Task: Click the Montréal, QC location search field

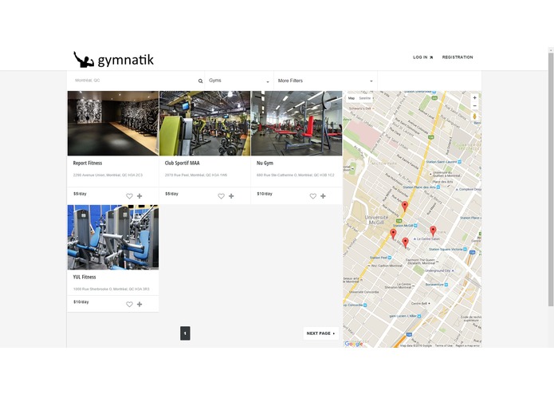Action: click(136, 81)
